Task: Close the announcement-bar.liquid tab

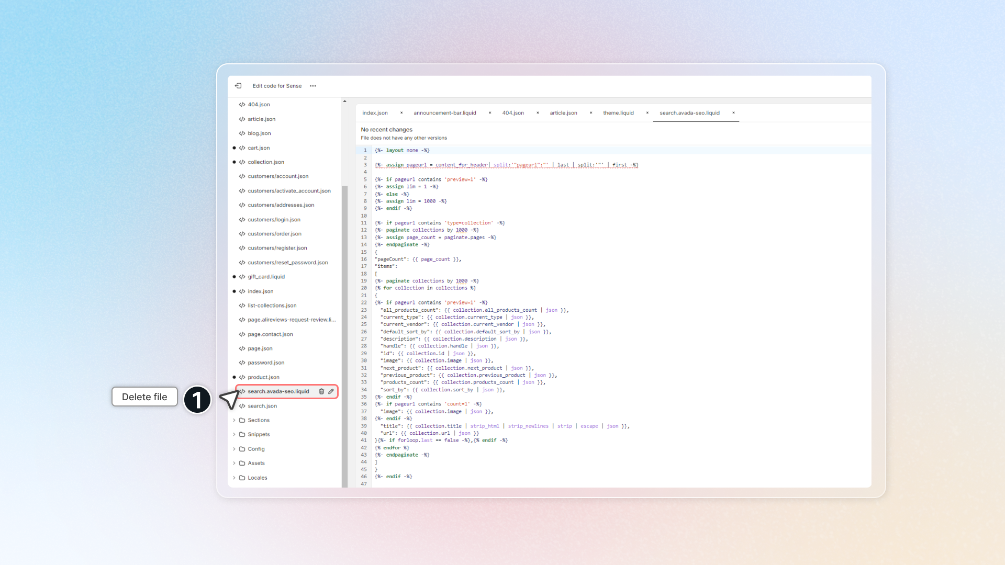Action: [x=490, y=112]
